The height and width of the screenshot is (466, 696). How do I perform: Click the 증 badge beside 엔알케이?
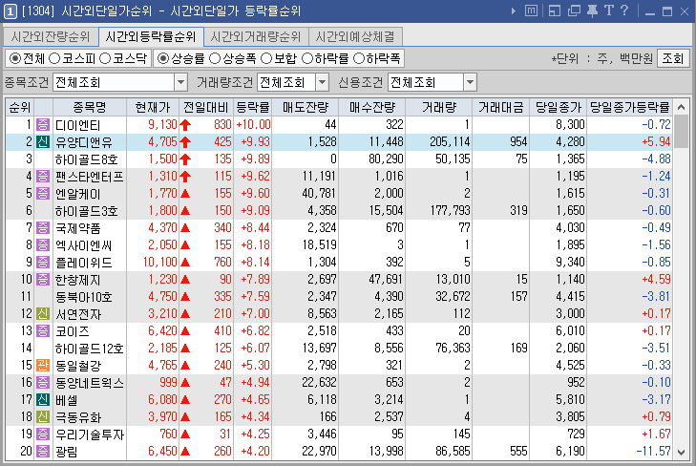(43, 194)
